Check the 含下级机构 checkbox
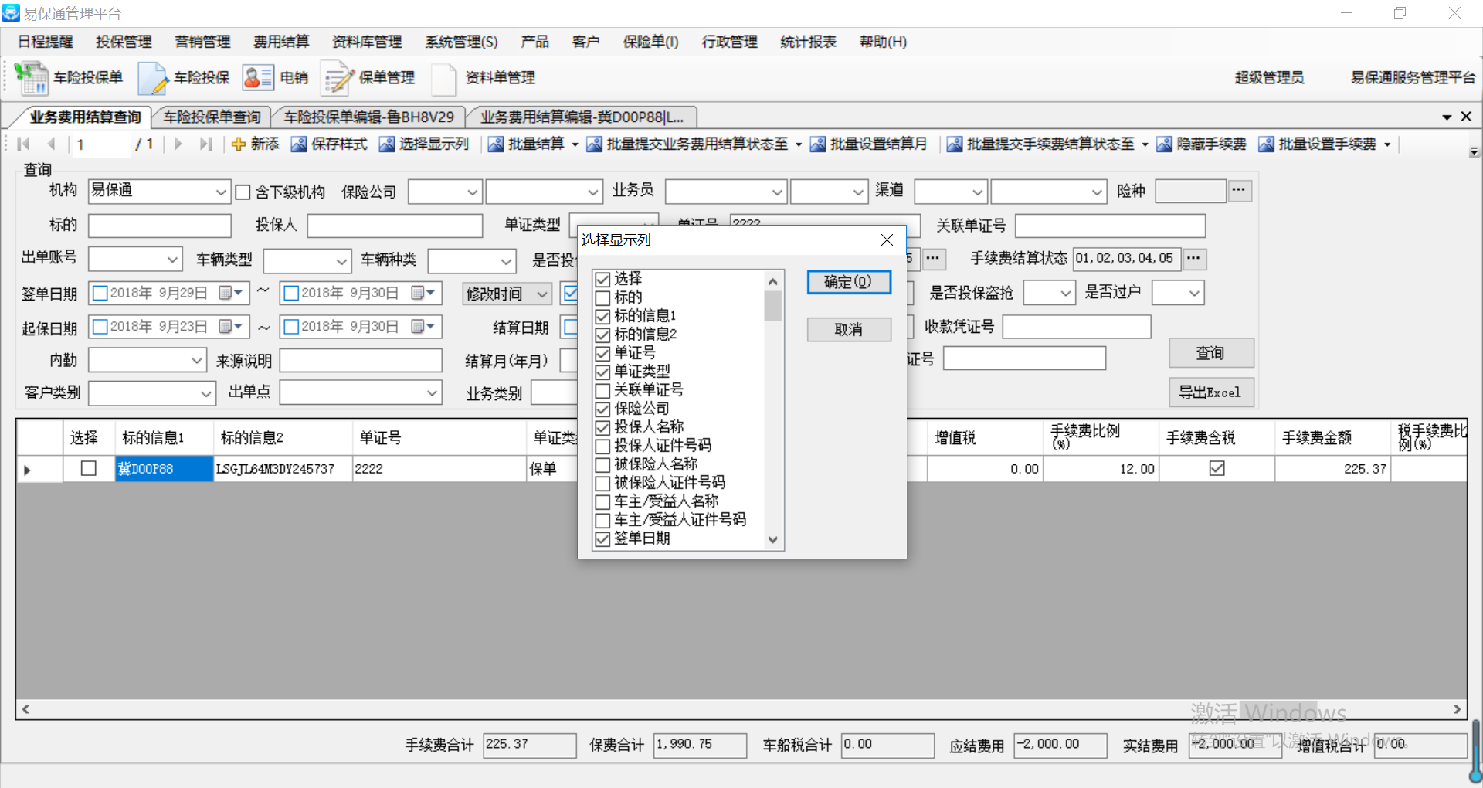The width and height of the screenshot is (1483, 788). point(243,192)
